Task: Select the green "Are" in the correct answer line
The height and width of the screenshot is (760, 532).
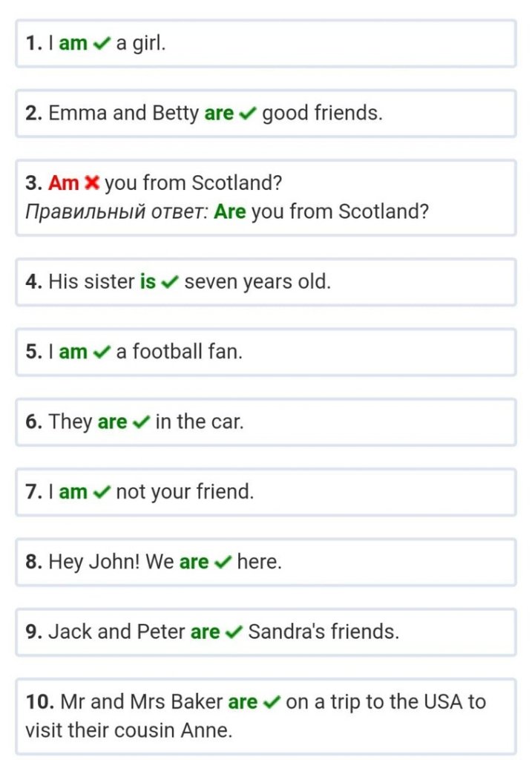Action: 229,212
